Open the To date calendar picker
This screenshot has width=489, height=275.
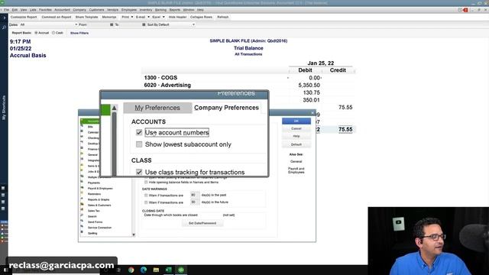point(144,24)
